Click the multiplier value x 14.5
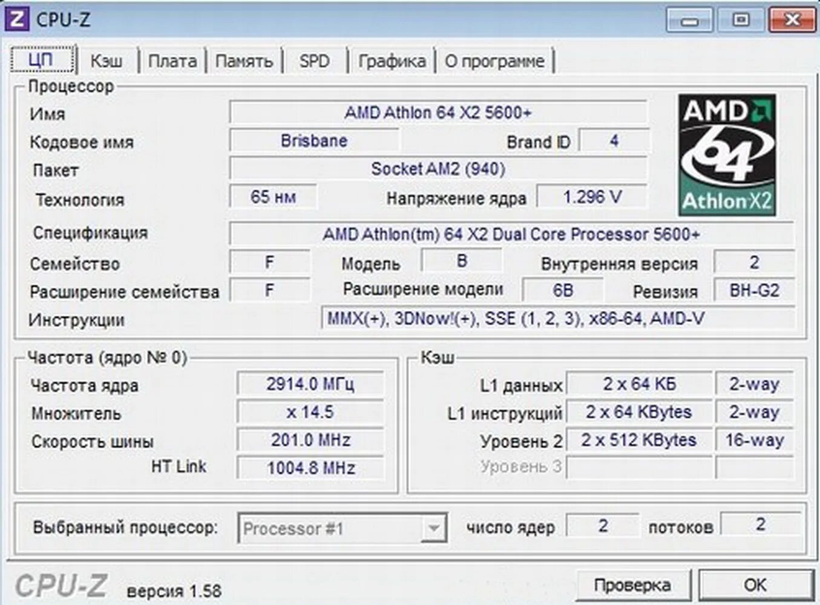Viewport: 820px width, 605px height. click(310, 412)
